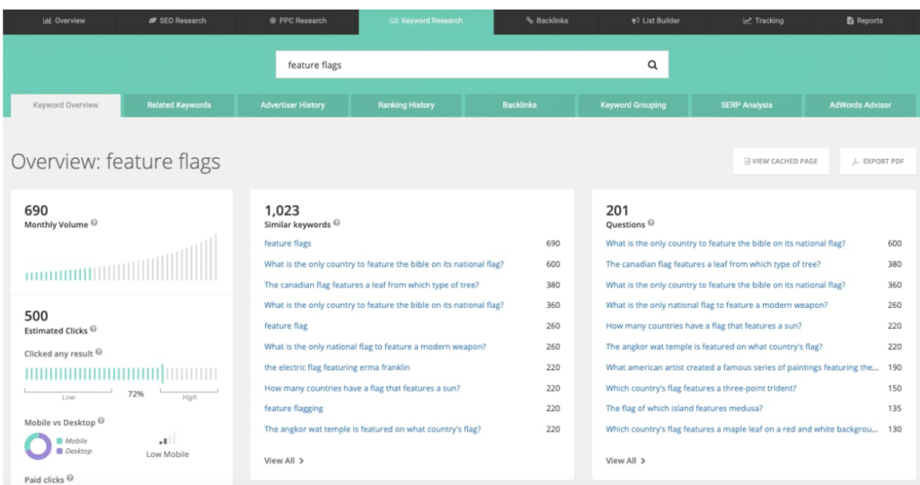
Task: Click the purple Desktop legend swatch
Action: [x=59, y=451]
